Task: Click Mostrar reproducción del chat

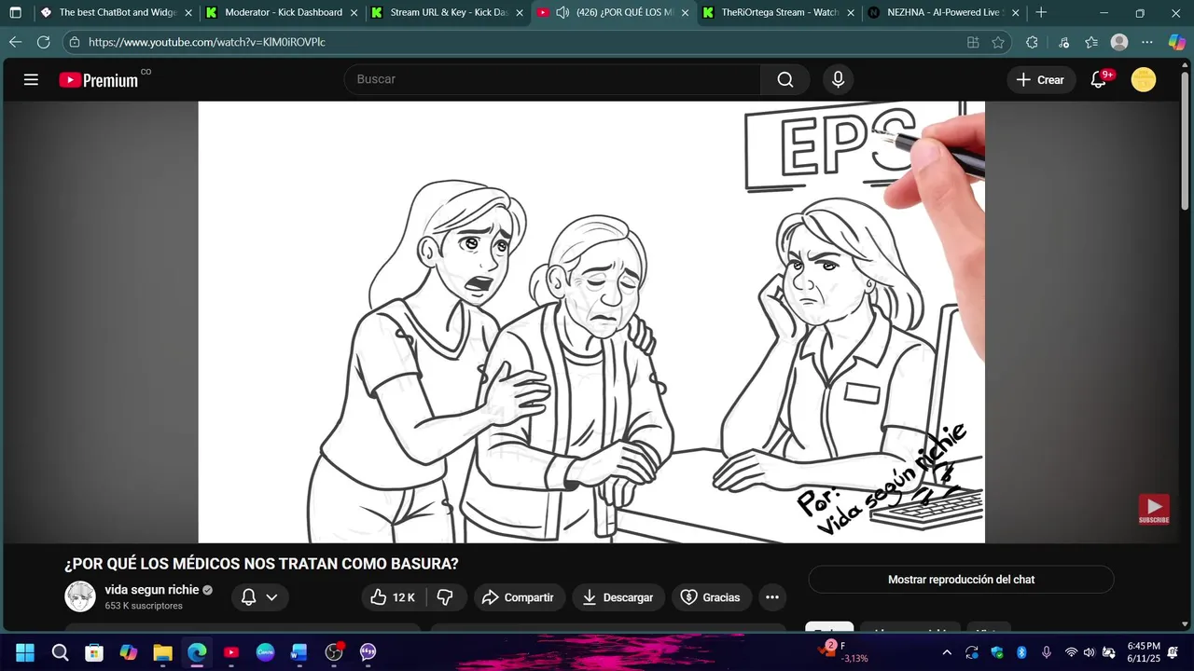Action: tap(961, 580)
